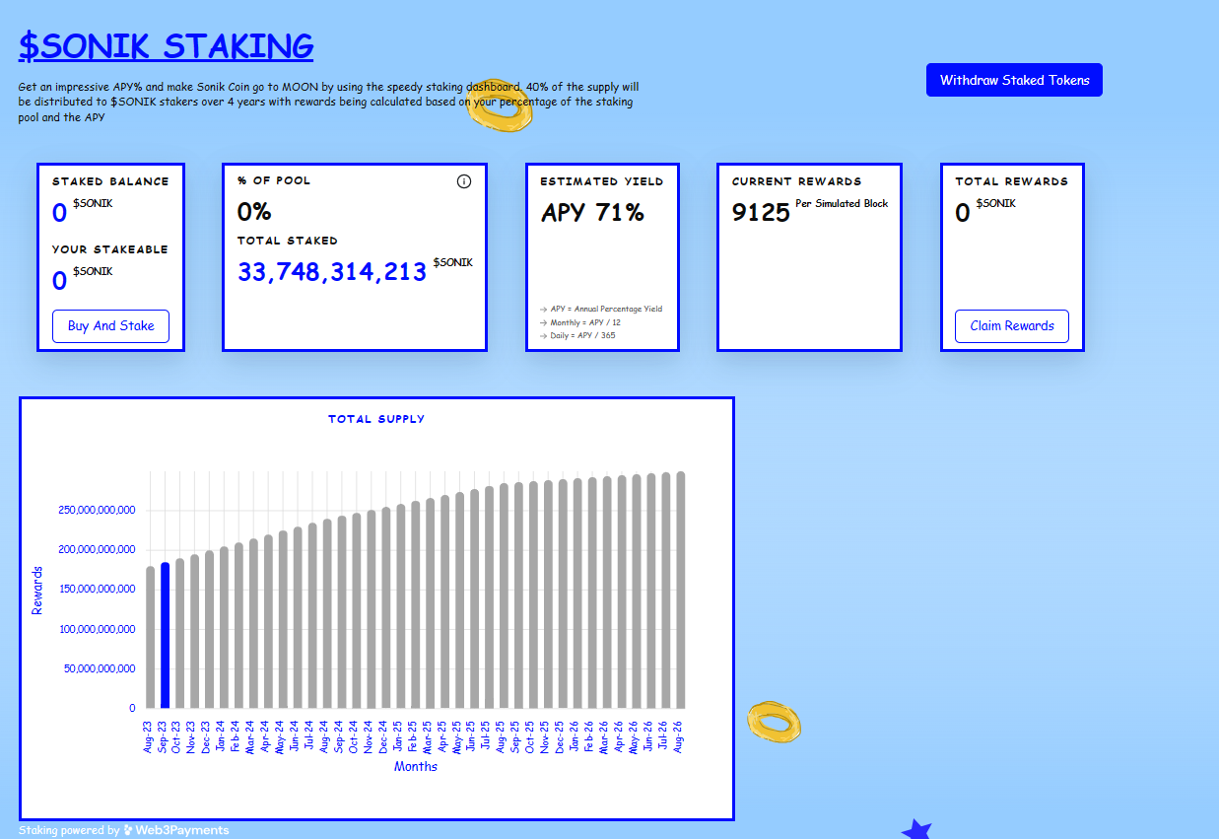Select the Aug-26 chart bar
The image size is (1219, 839).
tap(681, 590)
